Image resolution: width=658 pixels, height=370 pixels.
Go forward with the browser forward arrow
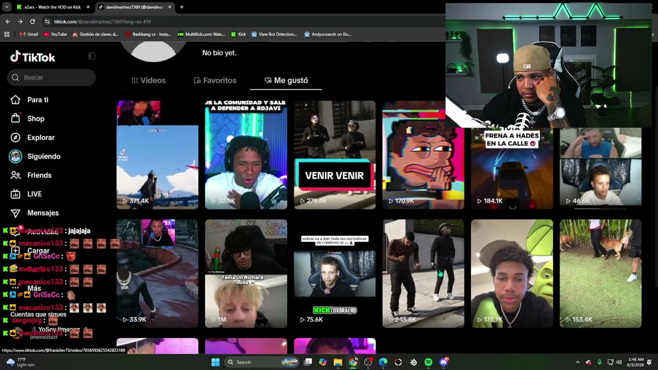click(20, 22)
